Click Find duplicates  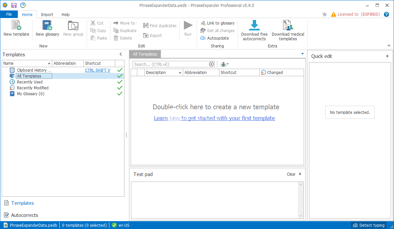pos(160,26)
